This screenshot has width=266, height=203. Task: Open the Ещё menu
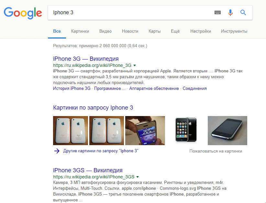pos(175,31)
